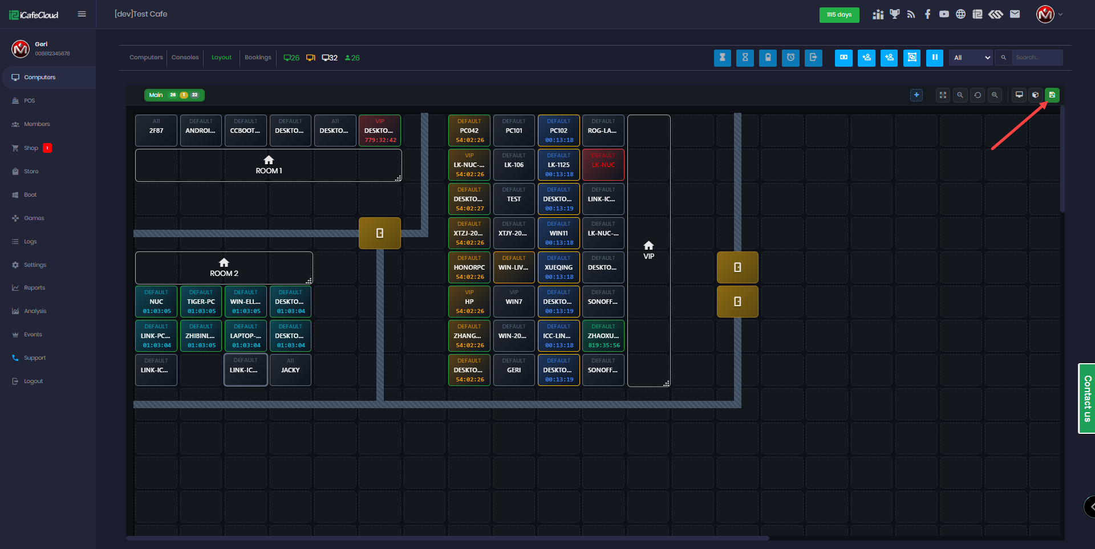This screenshot has height=549, width=1095.
Task: Open the All filter dropdown
Action: coord(971,58)
